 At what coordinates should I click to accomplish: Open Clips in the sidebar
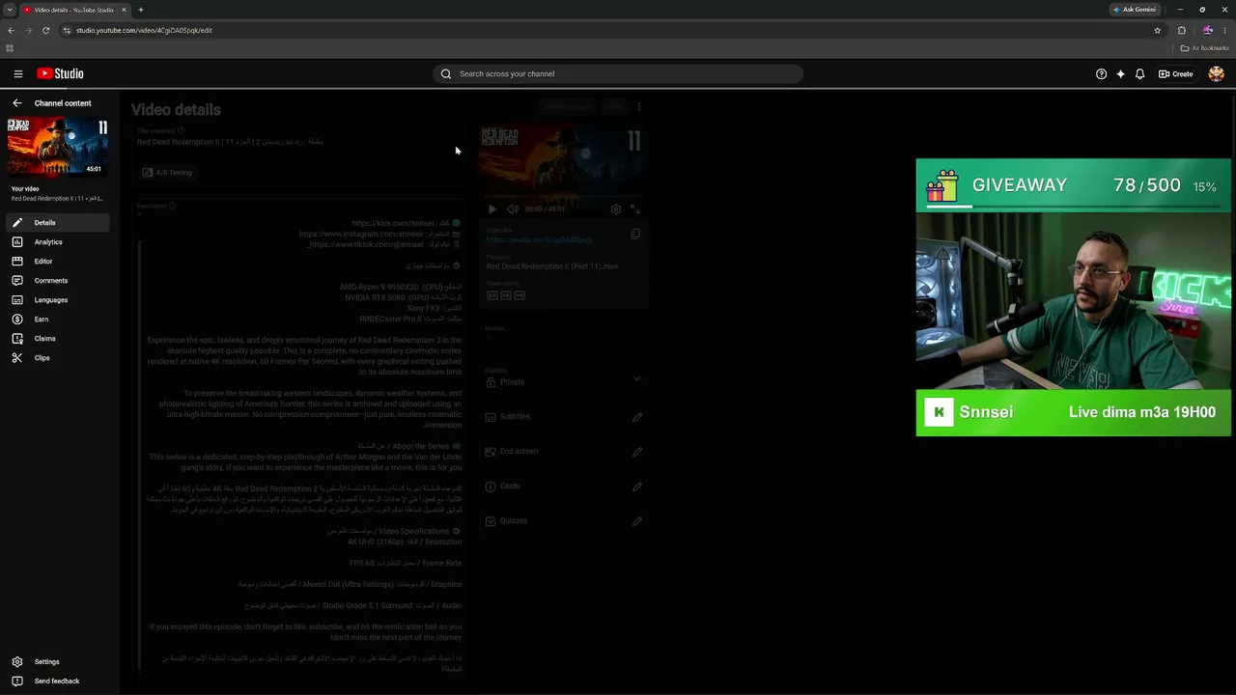(58, 358)
